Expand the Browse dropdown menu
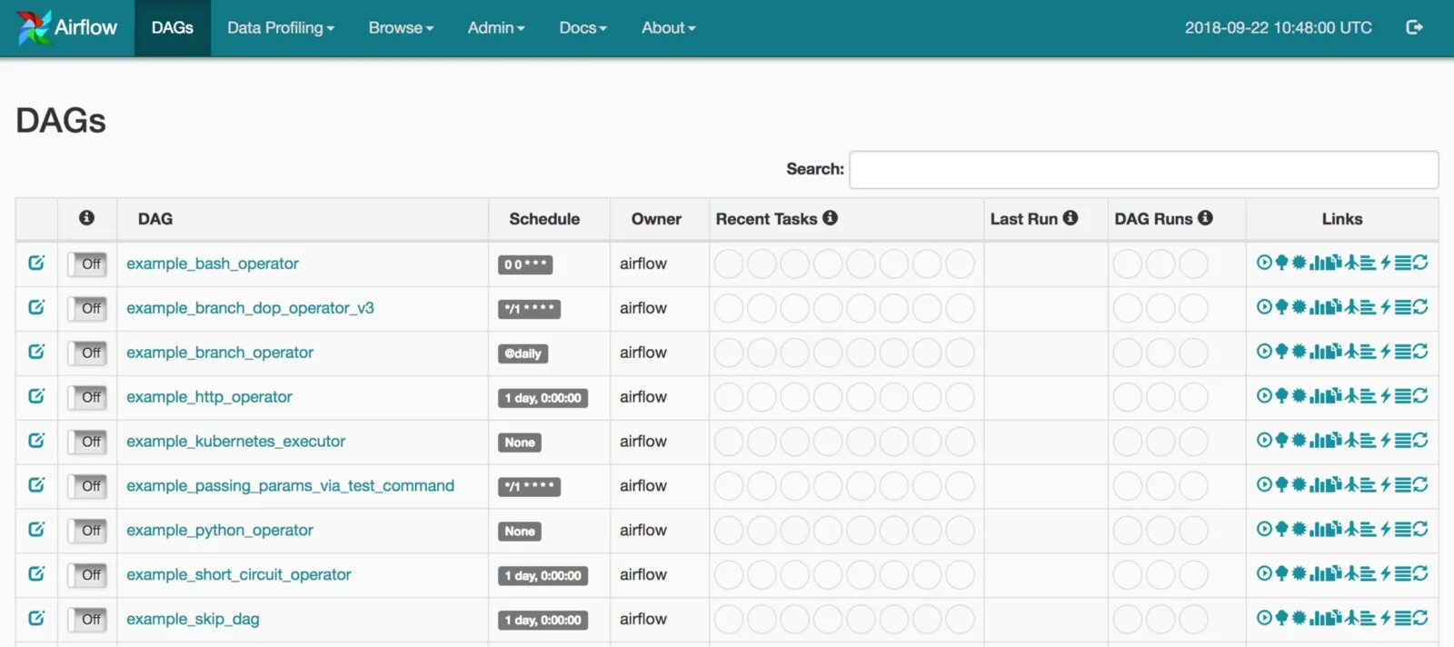The width and height of the screenshot is (1454, 647). click(401, 28)
